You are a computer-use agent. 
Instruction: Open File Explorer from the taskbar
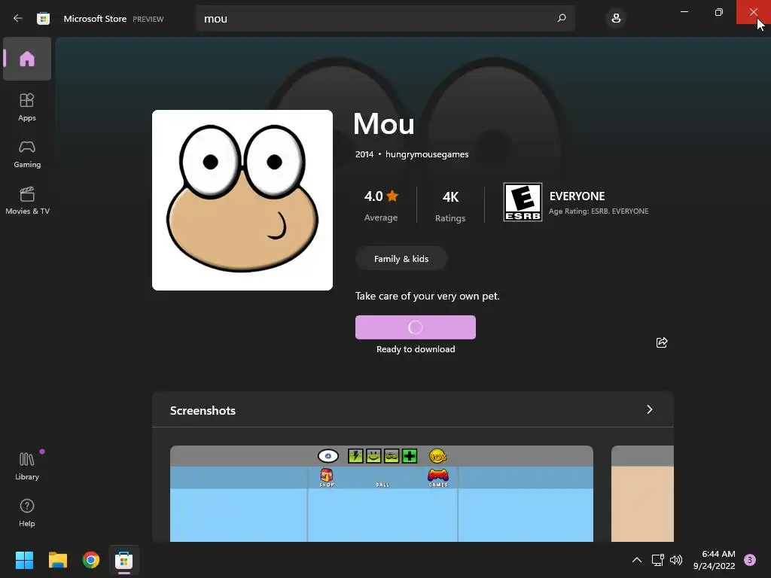(x=57, y=560)
